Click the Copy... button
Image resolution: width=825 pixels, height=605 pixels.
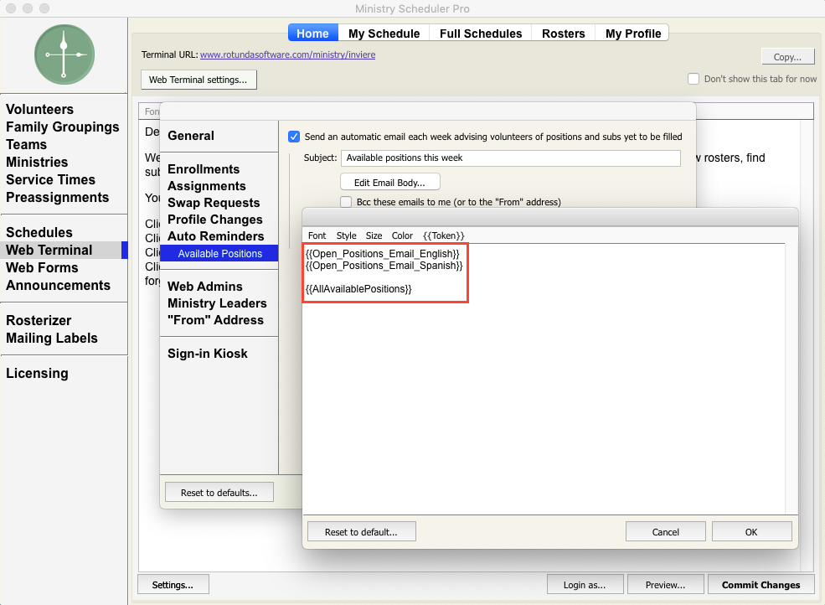787,57
